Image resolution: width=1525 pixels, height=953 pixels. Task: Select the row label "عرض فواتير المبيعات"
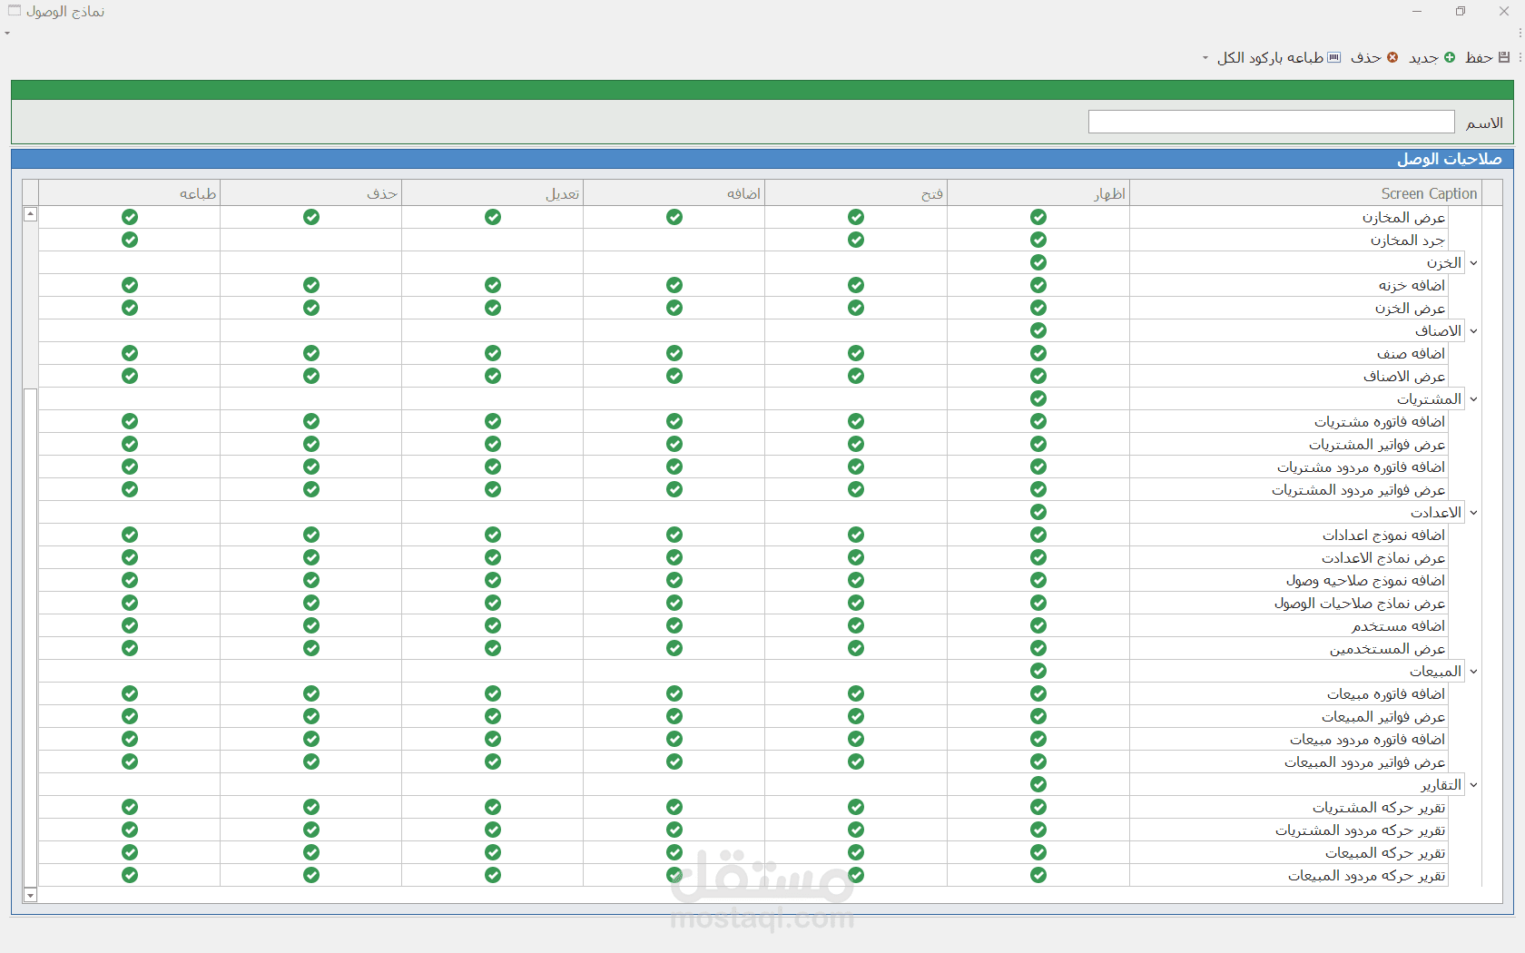coord(1382,717)
